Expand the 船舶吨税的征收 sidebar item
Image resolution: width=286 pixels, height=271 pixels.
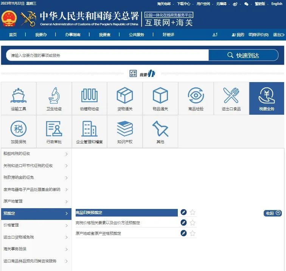coord(36,154)
